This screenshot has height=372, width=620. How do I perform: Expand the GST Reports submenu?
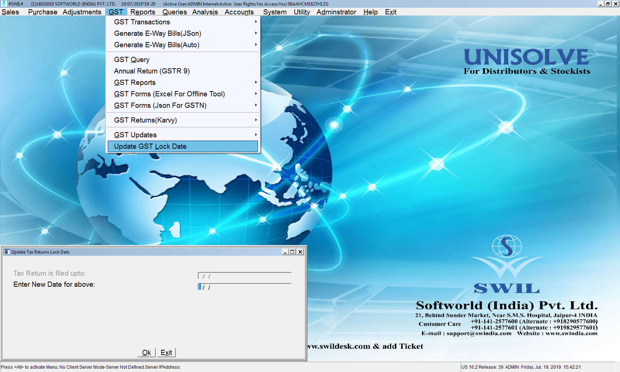click(x=183, y=83)
